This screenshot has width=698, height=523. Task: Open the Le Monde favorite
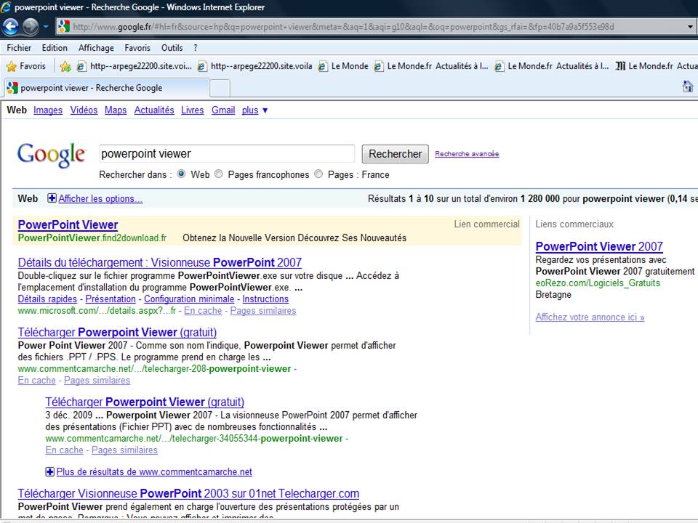click(x=342, y=66)
